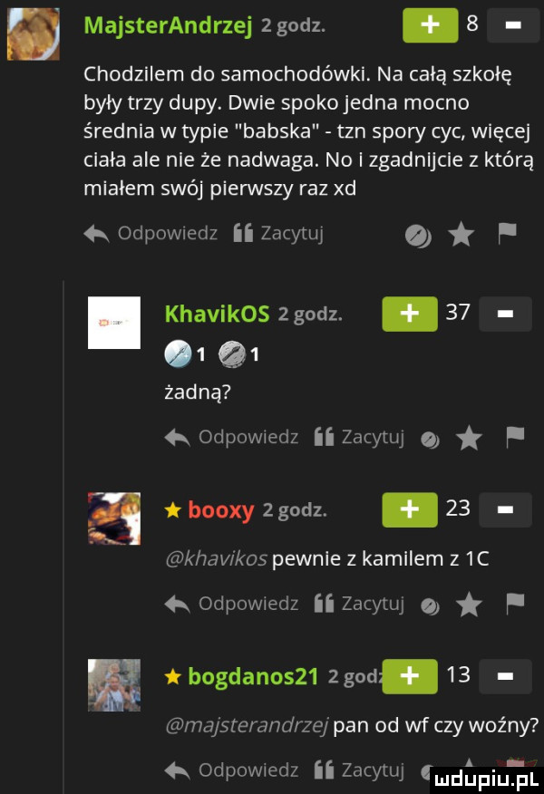Open the award icon under MajsterAndrzej's comment
The height and width of the screenshot is (794, 544).
[x=418, y=237]
